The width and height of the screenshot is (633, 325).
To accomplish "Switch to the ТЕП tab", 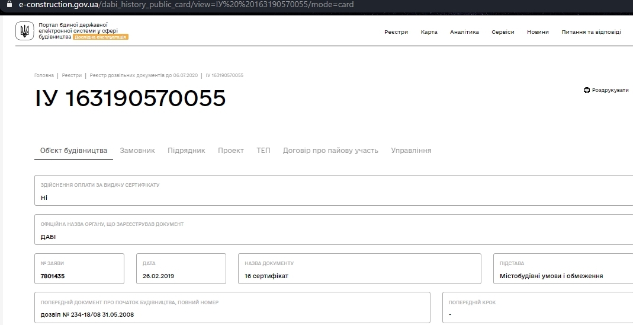I will pos(264,151).
